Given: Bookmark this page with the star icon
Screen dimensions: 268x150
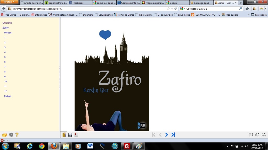Looking at the screenshot, I should (168, 9).
